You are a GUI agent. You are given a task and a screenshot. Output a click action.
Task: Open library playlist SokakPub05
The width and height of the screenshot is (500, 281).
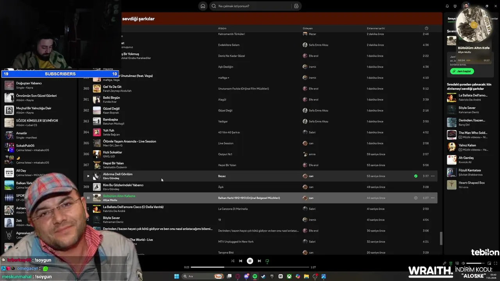click(39, 148)
